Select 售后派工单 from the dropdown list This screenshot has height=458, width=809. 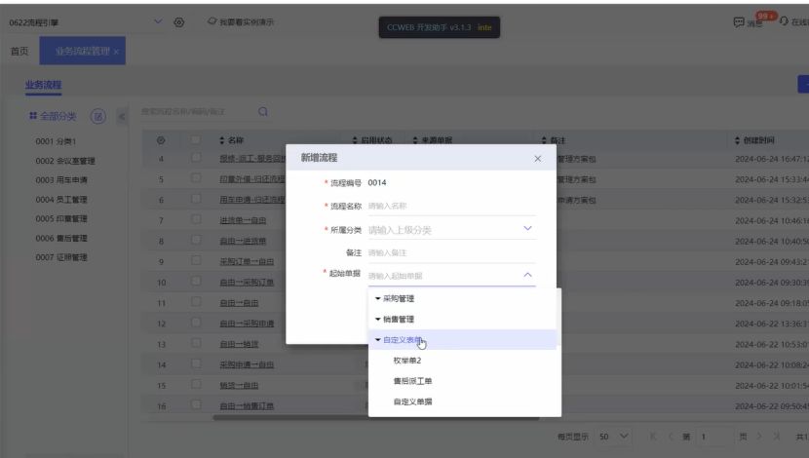click(x=413, y=381)
